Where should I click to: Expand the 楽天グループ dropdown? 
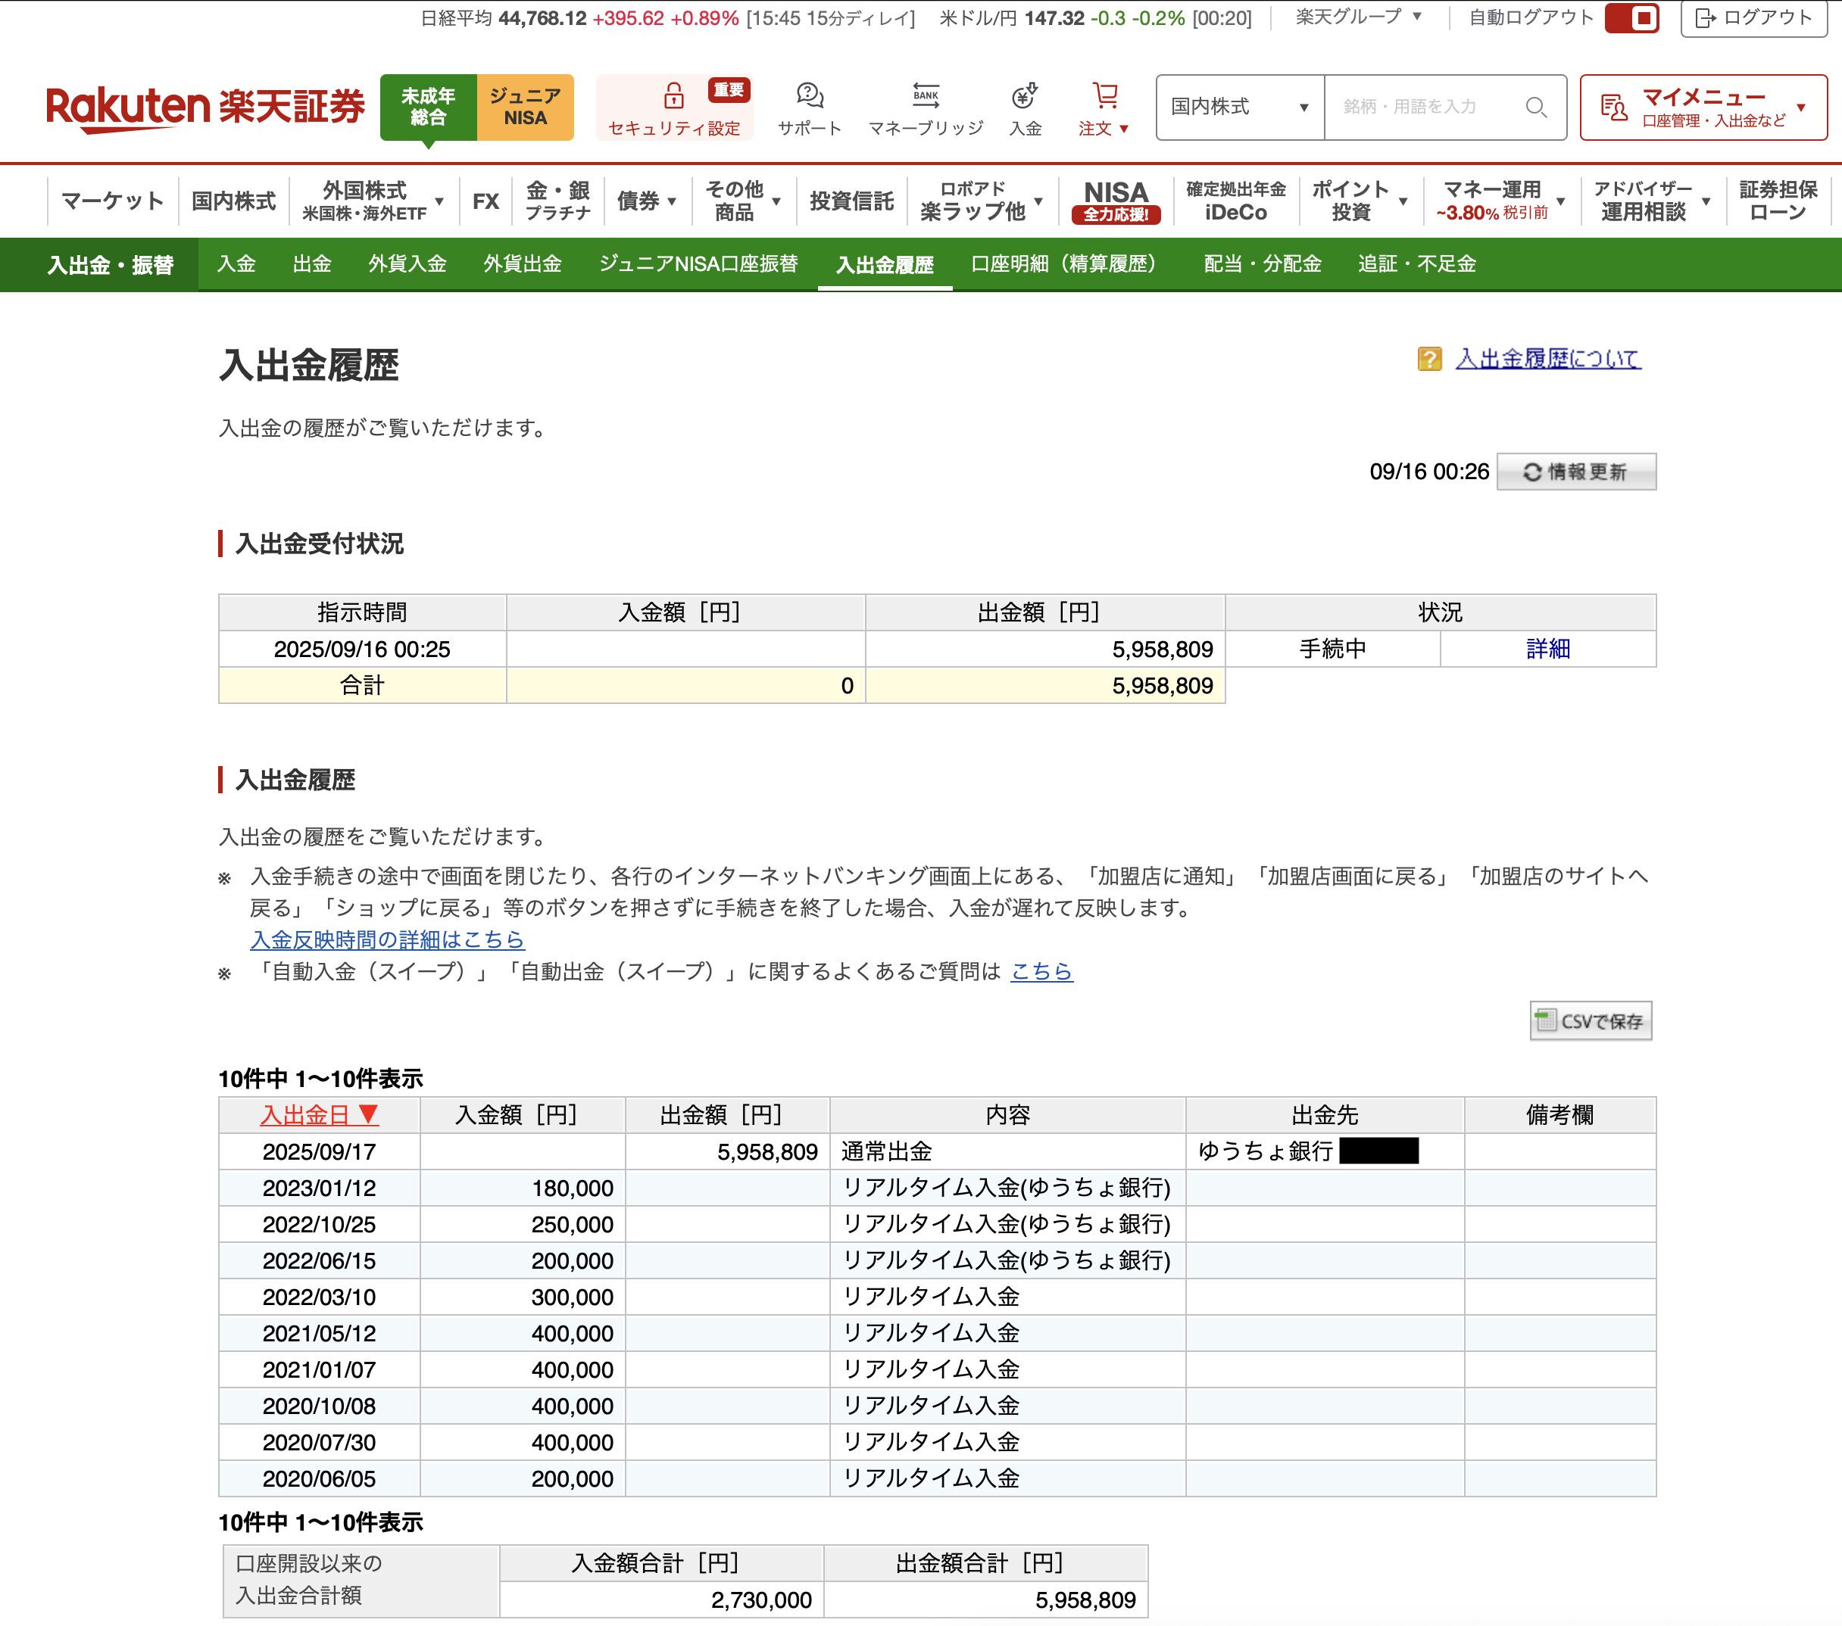[1358, 17]
